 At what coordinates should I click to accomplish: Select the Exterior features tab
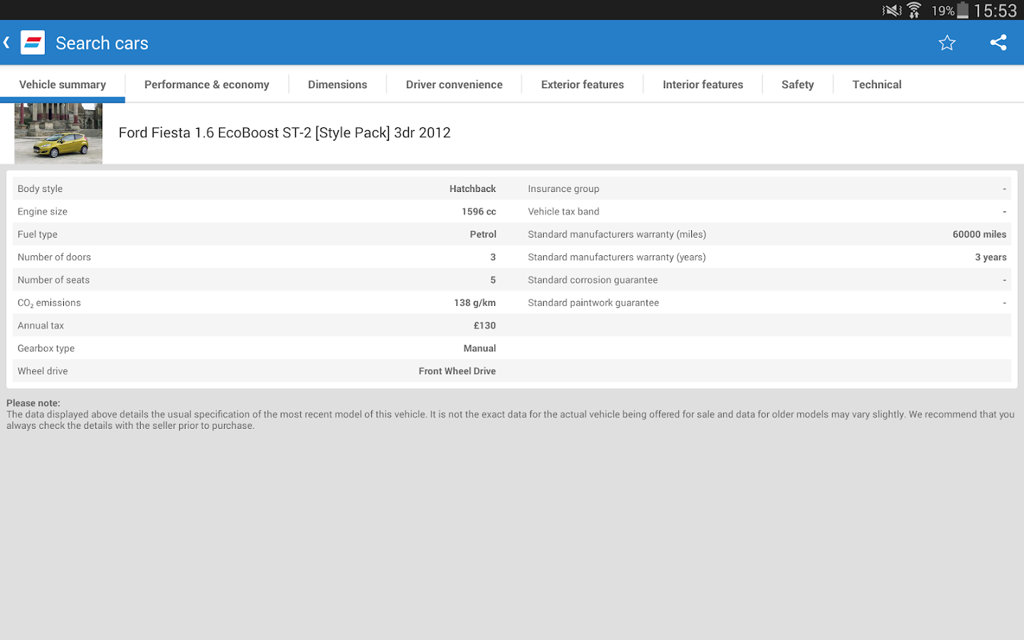click(582, 85)
